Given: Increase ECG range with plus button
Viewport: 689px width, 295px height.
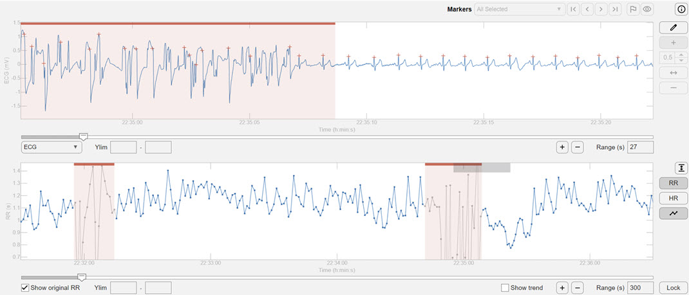Looking at the screenshot, I should 562,147.
